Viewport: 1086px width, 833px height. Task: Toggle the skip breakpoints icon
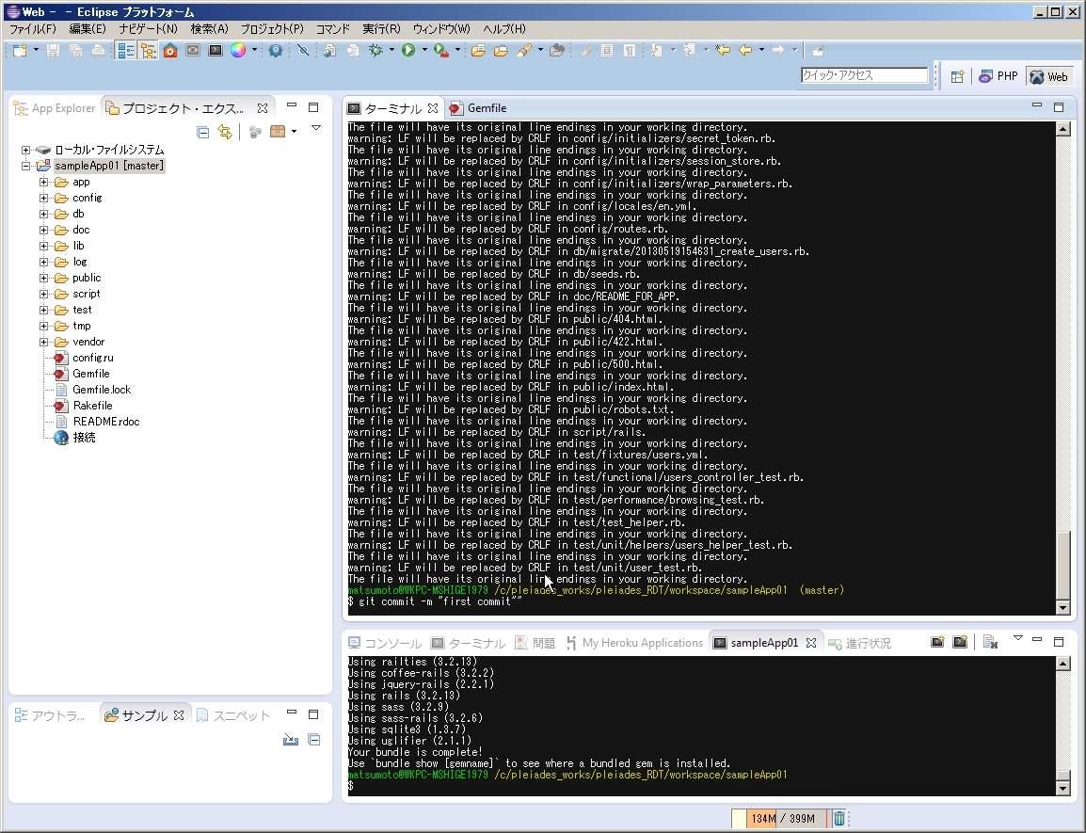(303, 51)
